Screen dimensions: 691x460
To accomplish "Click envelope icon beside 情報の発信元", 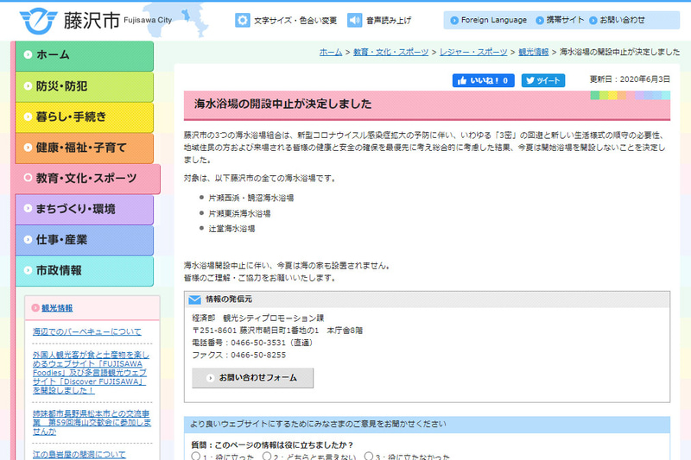I will [x=195, y=299].
